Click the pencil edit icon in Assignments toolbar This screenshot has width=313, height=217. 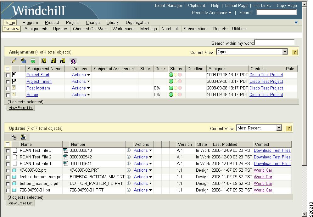[x=14, y=61]
